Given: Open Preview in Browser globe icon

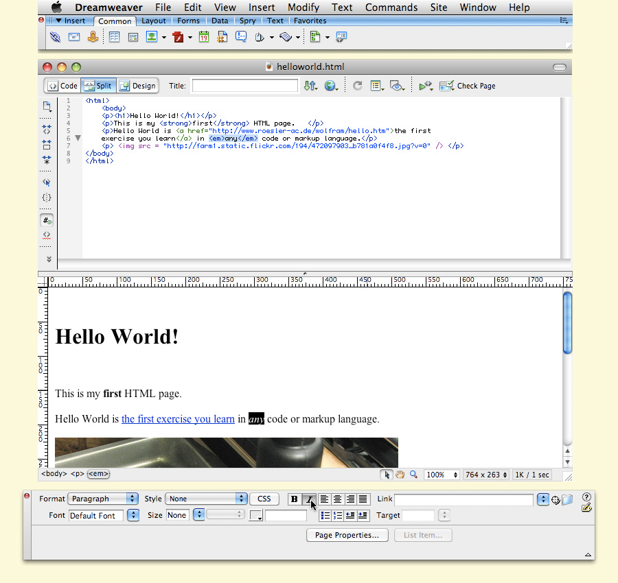Looking at the screenshot, I should (331, 86).
